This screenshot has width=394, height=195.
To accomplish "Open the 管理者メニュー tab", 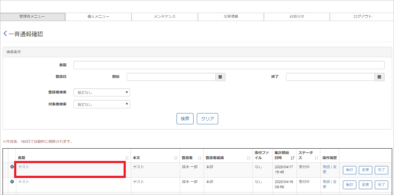I will 33,17.
